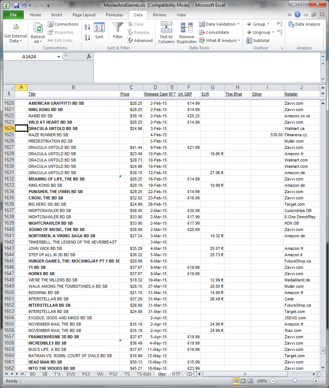Click Subtotal in Outline group
This screenshot has height=388, width=329.
(x=258, y=40)
